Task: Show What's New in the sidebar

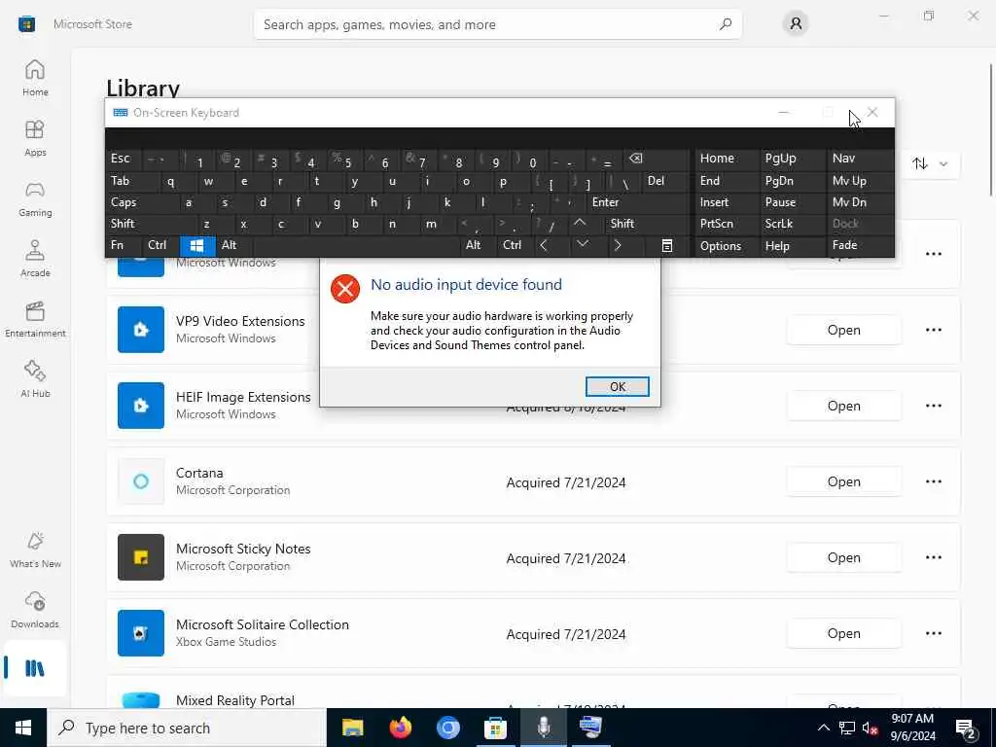Action: (x=35, y=550)
